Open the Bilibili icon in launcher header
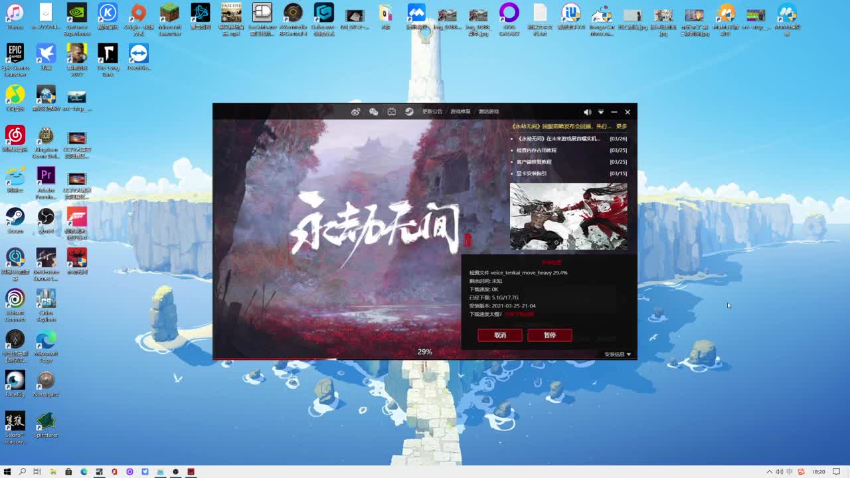The image size is (850, 478). (x=392, y=112)
